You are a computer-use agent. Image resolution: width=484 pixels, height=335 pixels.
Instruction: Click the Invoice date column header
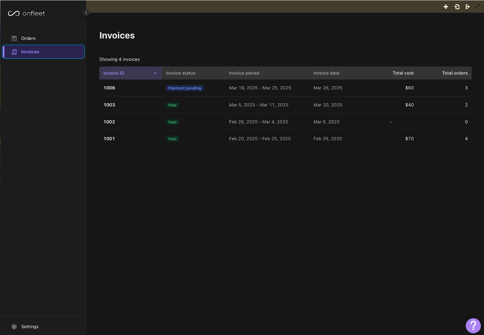tap(326, 73)
